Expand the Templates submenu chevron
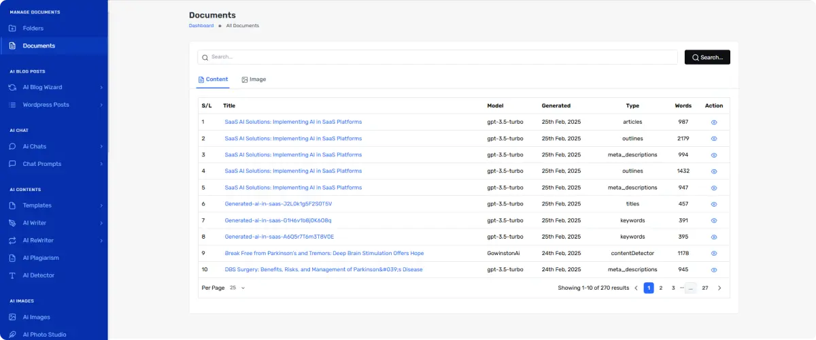Viewport: 816px width, 340px height. [x=101, y=205]
